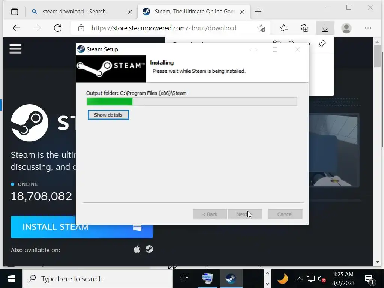The height and width of the screenshot is (288, 384).
Task: Open Task View from the taskbar
Action: (x=184, y=279)
